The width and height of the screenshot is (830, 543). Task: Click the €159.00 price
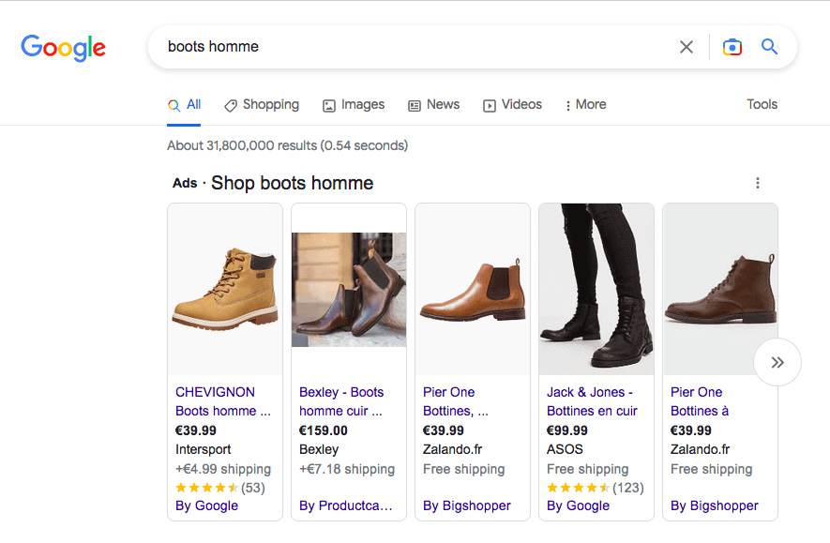pyautogui.click(x=323, y=430)
